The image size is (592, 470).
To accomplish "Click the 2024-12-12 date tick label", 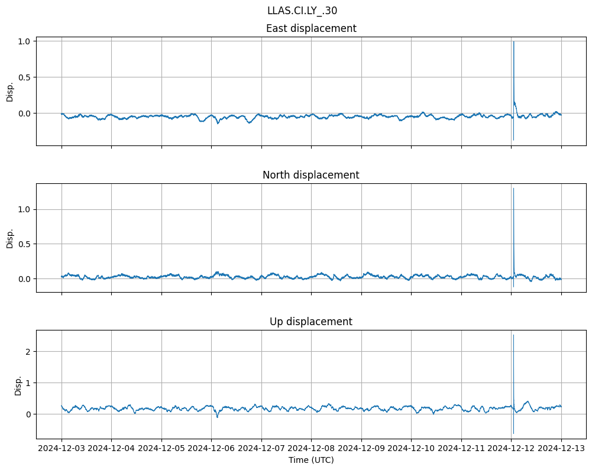I will coord(511,449).
